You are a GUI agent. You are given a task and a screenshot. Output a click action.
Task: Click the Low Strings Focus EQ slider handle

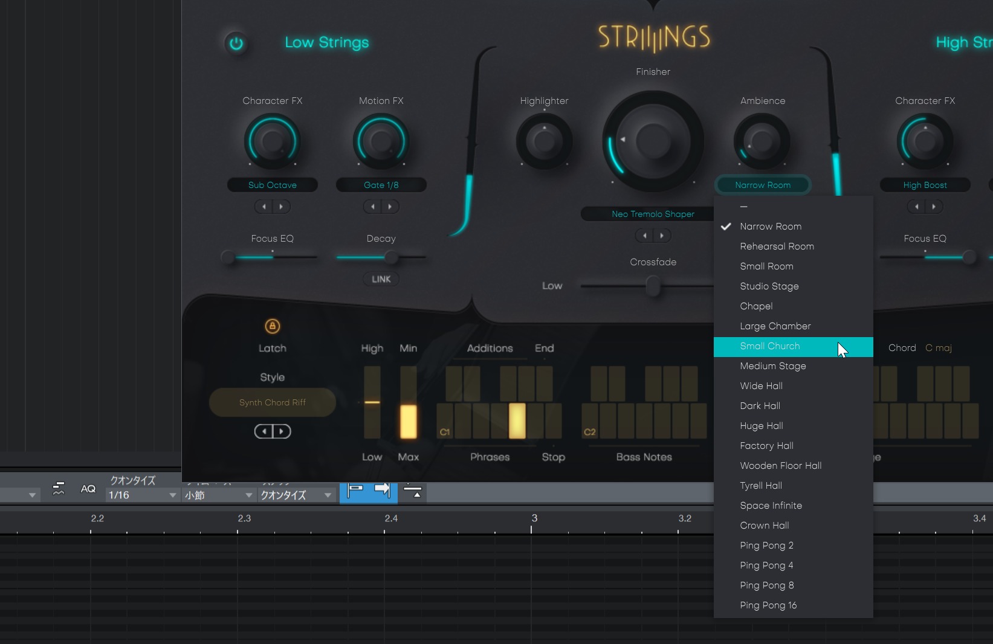228,257
